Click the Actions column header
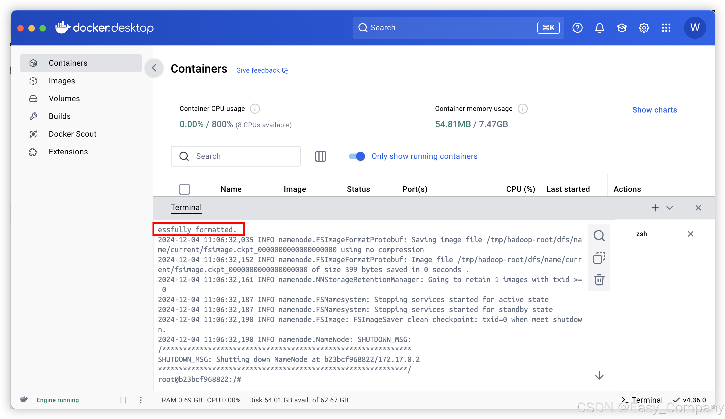The image size is (725, 419). [627, 189]
